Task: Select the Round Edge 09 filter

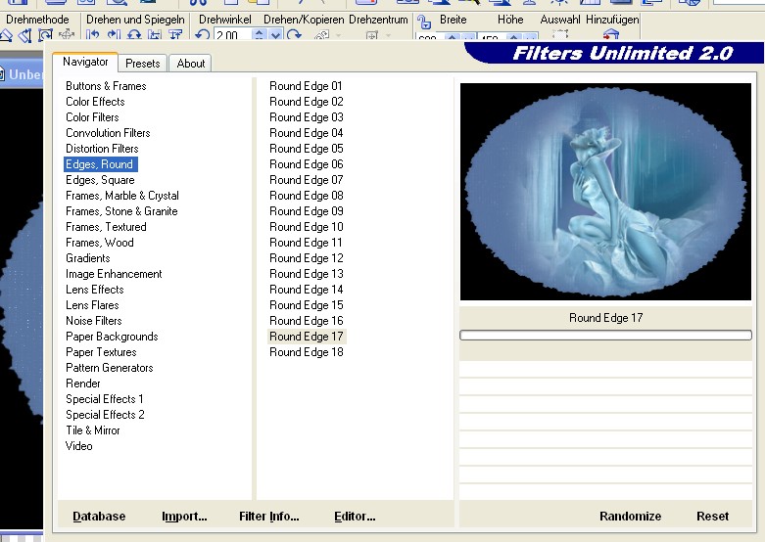Action: [306, 211]
